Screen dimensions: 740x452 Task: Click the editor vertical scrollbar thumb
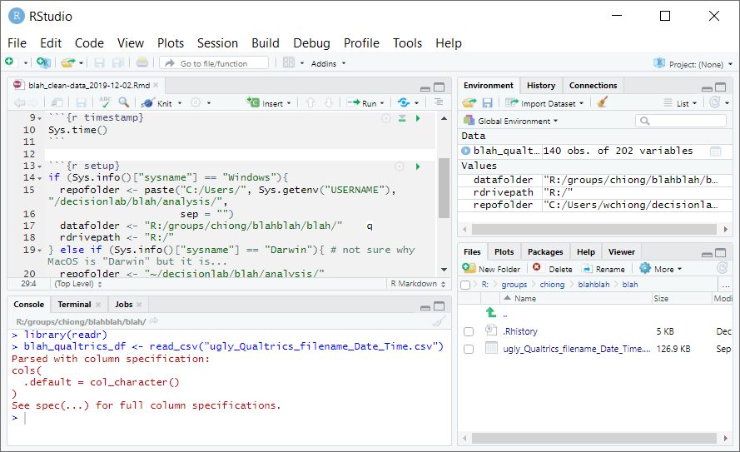pyautogui.click(x=444, y=188)
